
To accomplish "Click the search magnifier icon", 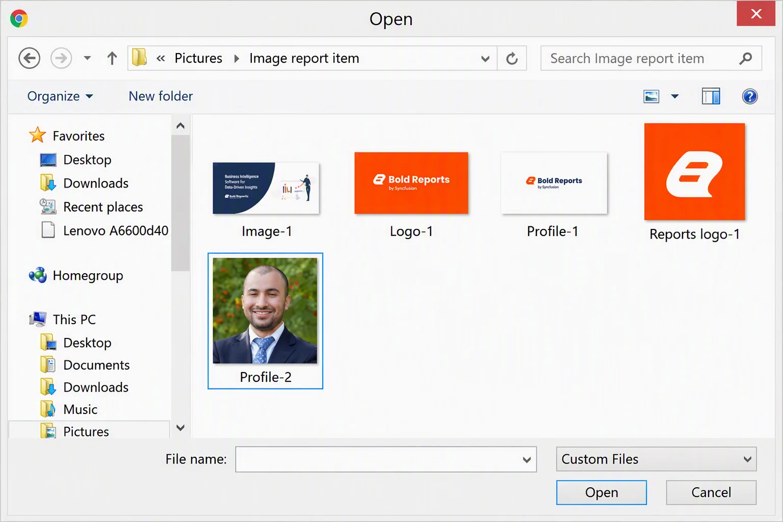I will pos(746,59).
